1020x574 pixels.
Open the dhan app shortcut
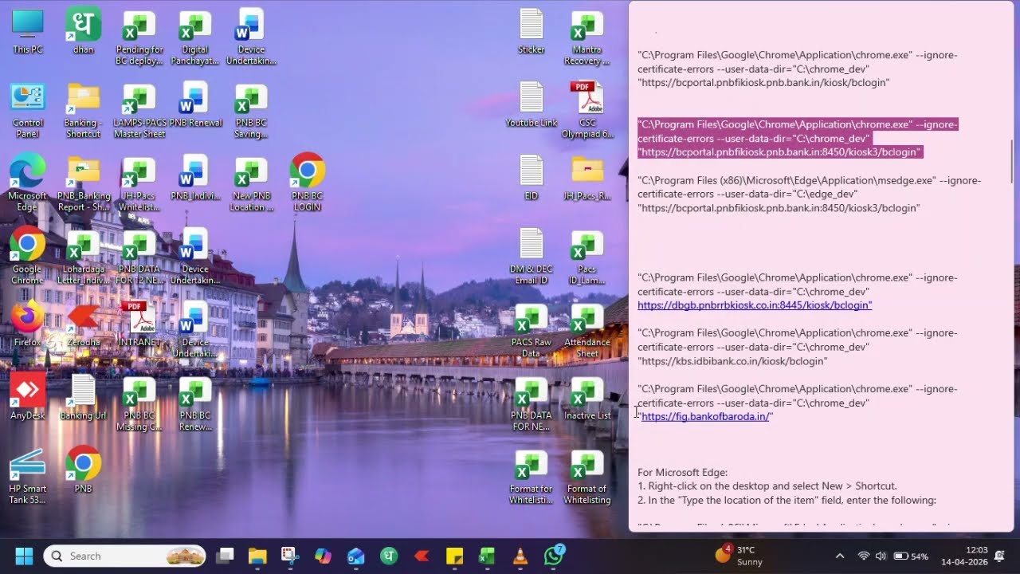(83, 32)
